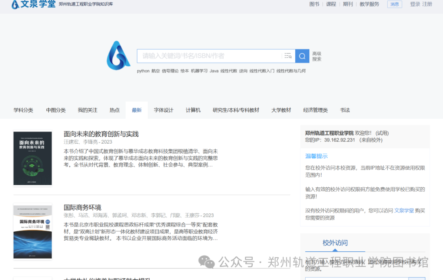Image resolution: width=443 pixels, height=280 pixels.
Task: Select the python hot keyword
Action: pos(143,71)
